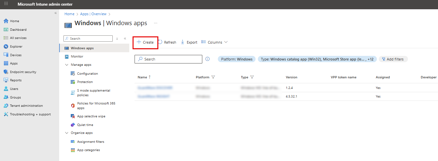Image resolution: width=438 pixels, height=161 pixels.
Task: Sort the list by Name column
Action: pos(142,77)
